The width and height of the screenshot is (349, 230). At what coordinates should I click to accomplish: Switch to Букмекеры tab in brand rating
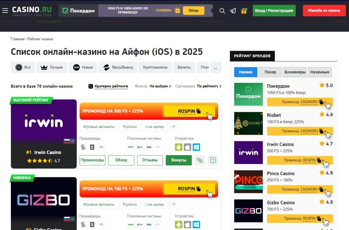click(295, 72)
